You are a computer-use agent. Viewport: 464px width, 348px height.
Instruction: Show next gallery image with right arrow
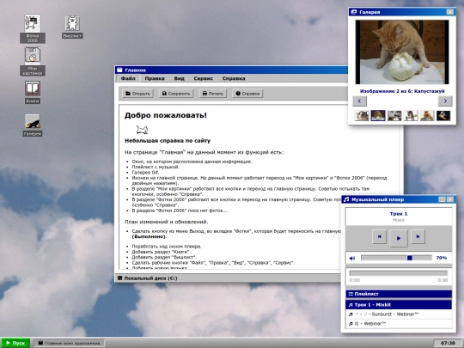(445, 101)
